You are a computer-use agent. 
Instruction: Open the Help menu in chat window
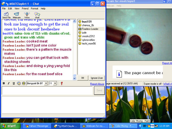(43, 9)
